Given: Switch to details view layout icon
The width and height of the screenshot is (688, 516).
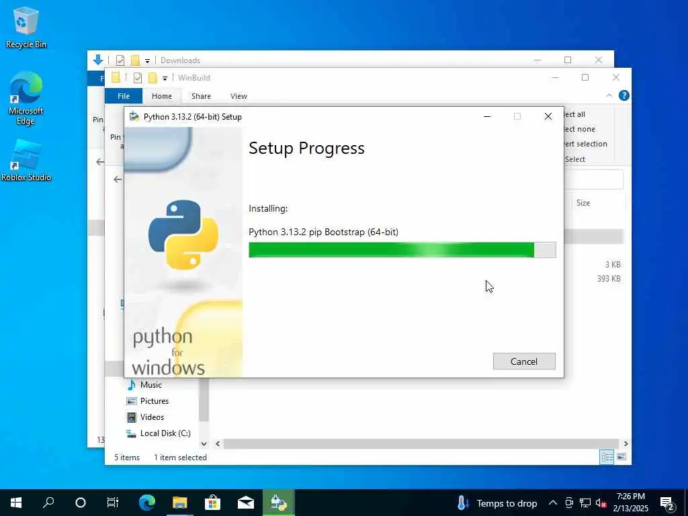Looking at the screenshot, I should point(607,457).
